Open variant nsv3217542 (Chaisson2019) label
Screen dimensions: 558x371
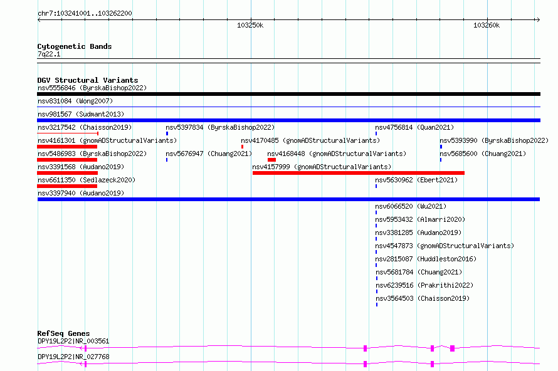click(85, 127)
